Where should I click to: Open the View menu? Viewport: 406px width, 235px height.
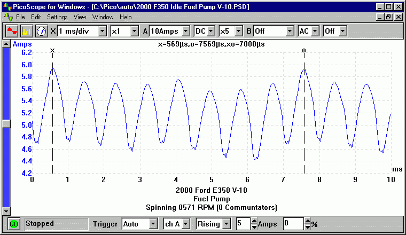click(x=80, y=17)
